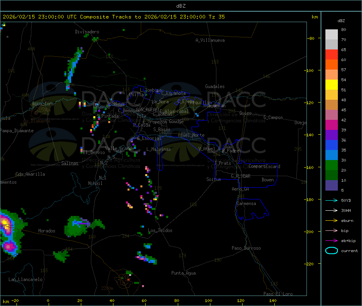Click the '-200' tick on the right axis
This screenshot has height=306, width=362.
coord(309,232)
